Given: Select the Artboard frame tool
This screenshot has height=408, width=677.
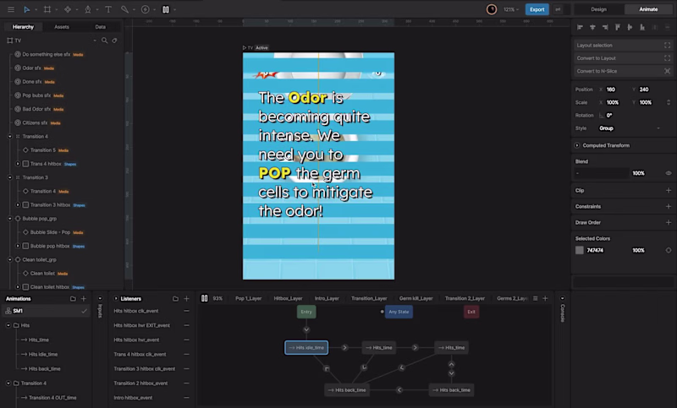Looking at the screenshot, I should pyautogui.click(x=47, y=9).
